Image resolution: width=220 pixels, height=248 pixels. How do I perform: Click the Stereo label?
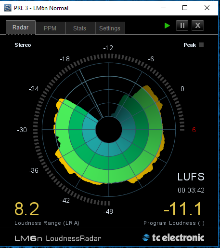(23, 45)
